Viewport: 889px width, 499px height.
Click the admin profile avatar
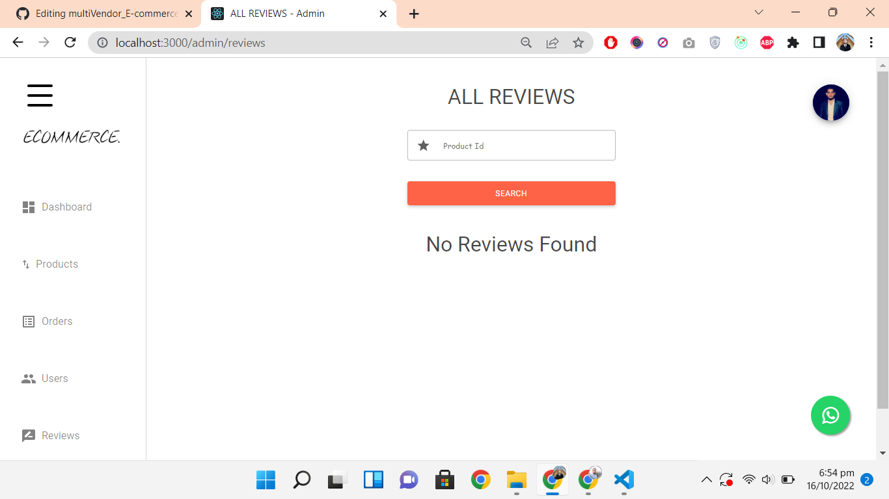(x=830, y=103)
